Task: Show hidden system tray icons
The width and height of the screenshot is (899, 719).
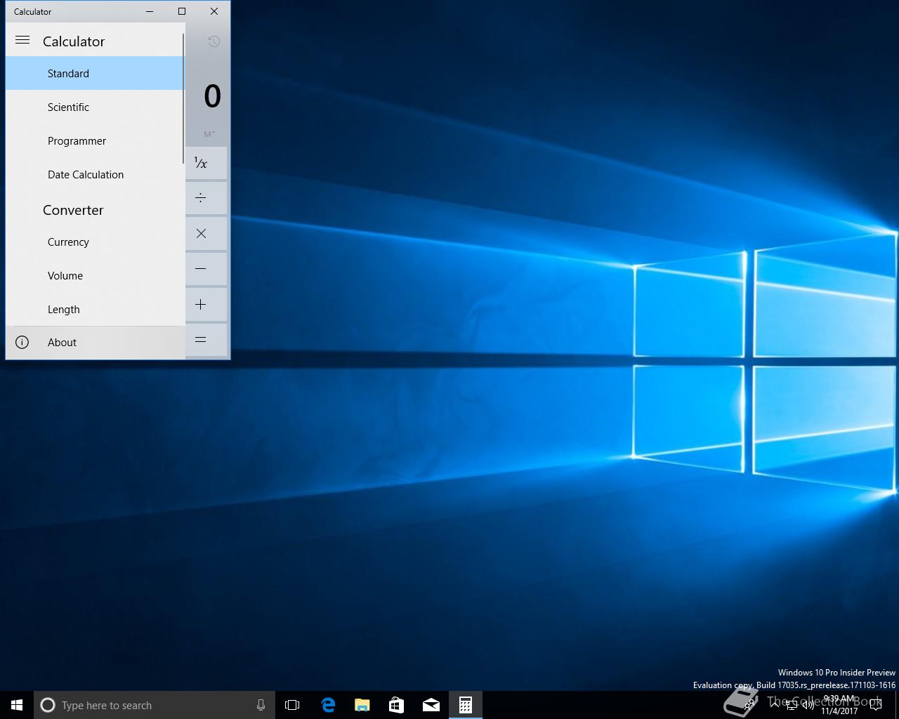Action: [774, 705]
